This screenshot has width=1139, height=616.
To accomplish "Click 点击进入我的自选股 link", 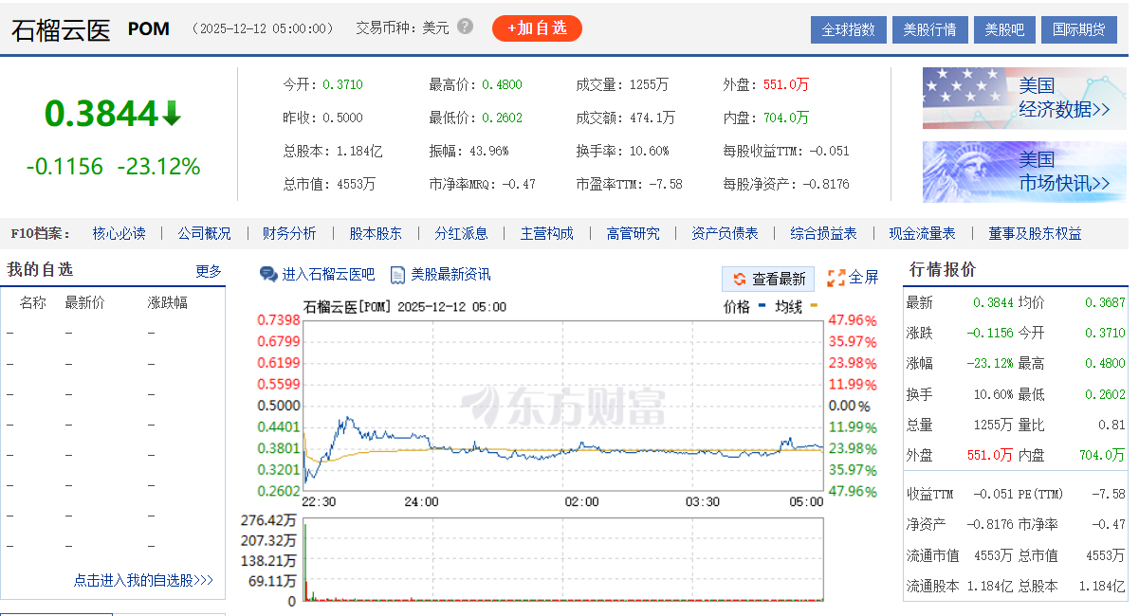I will 143,580.
